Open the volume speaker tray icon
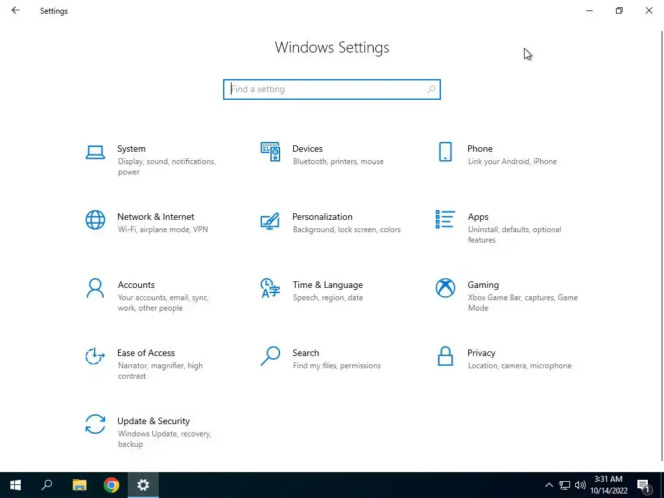 [x=580, y=485]
